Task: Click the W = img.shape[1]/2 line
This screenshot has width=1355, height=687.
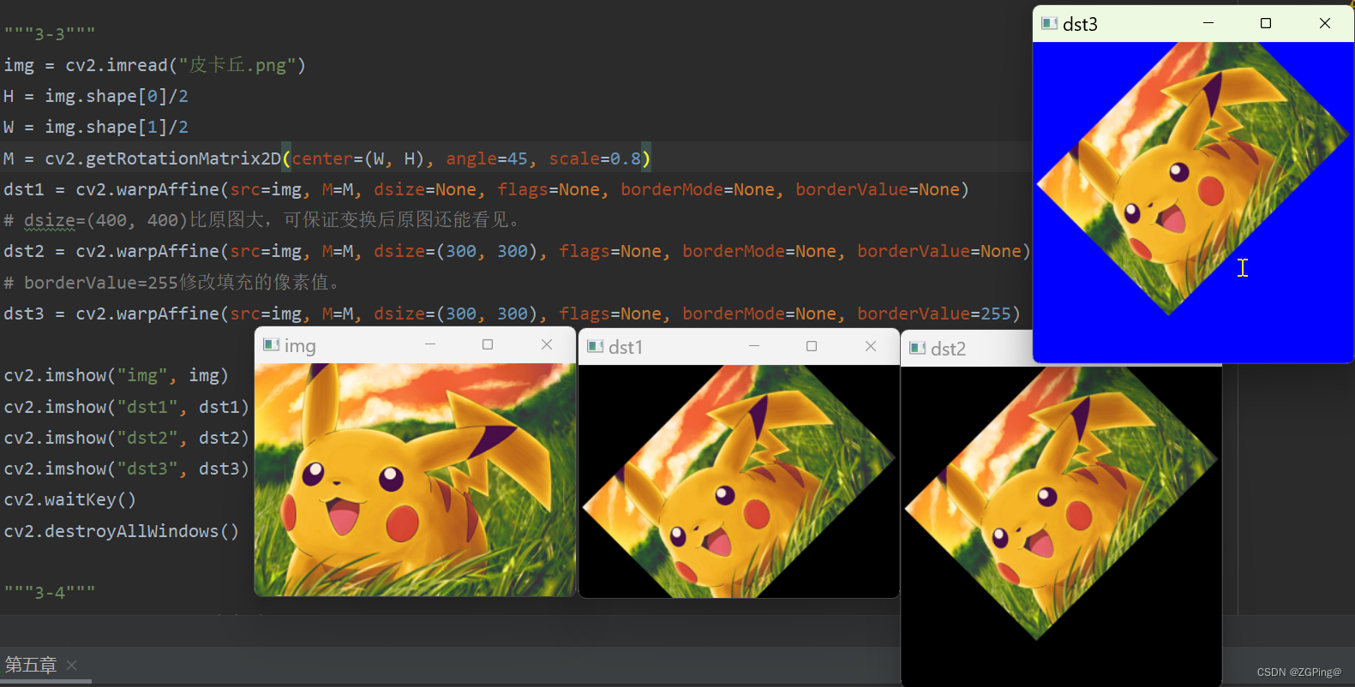Action: point(96,127)
